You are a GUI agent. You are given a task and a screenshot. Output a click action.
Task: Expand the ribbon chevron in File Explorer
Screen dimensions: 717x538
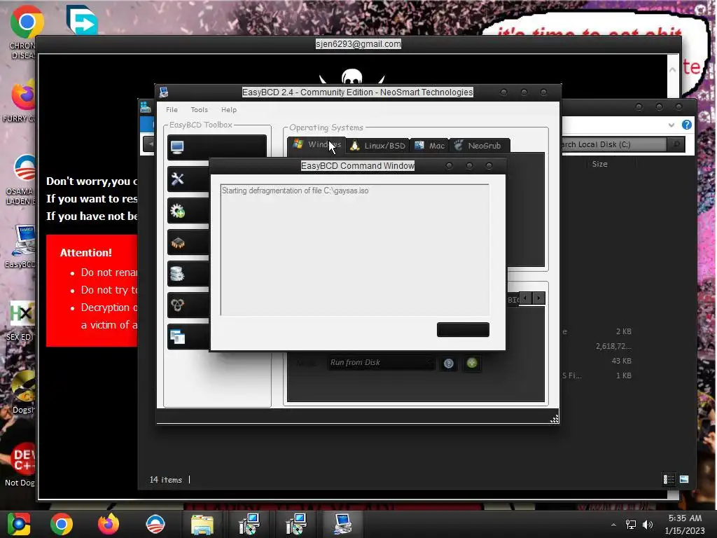[x=671, y=125]
